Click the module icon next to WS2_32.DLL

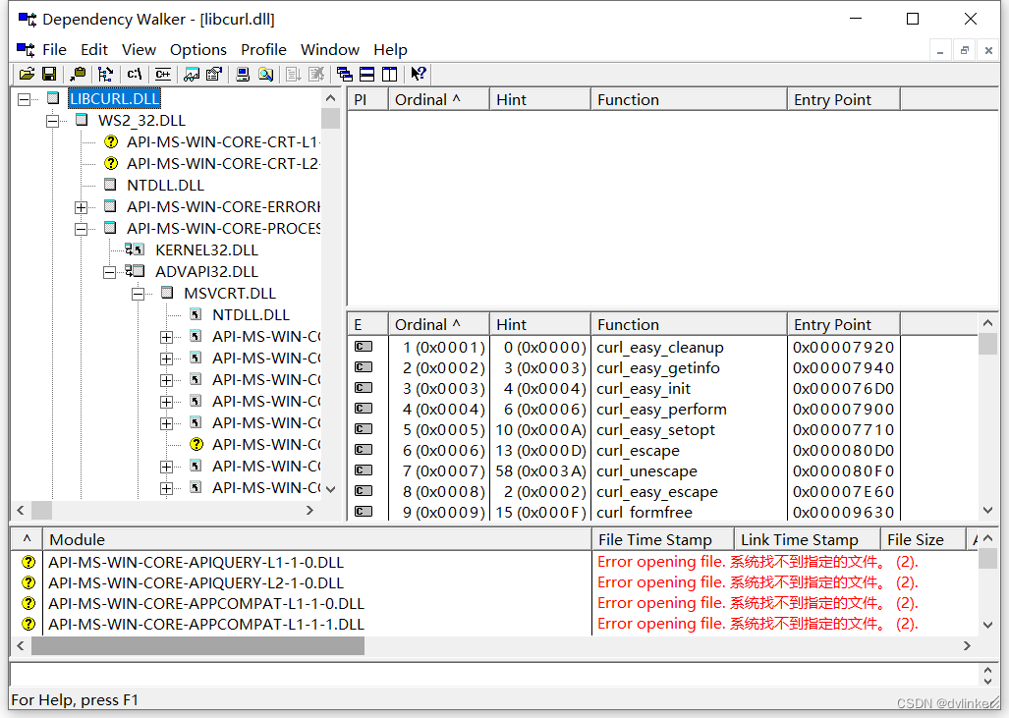(x=82, y=120)
